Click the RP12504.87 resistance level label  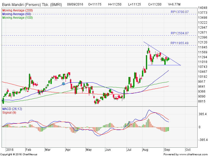coord(179,33)
